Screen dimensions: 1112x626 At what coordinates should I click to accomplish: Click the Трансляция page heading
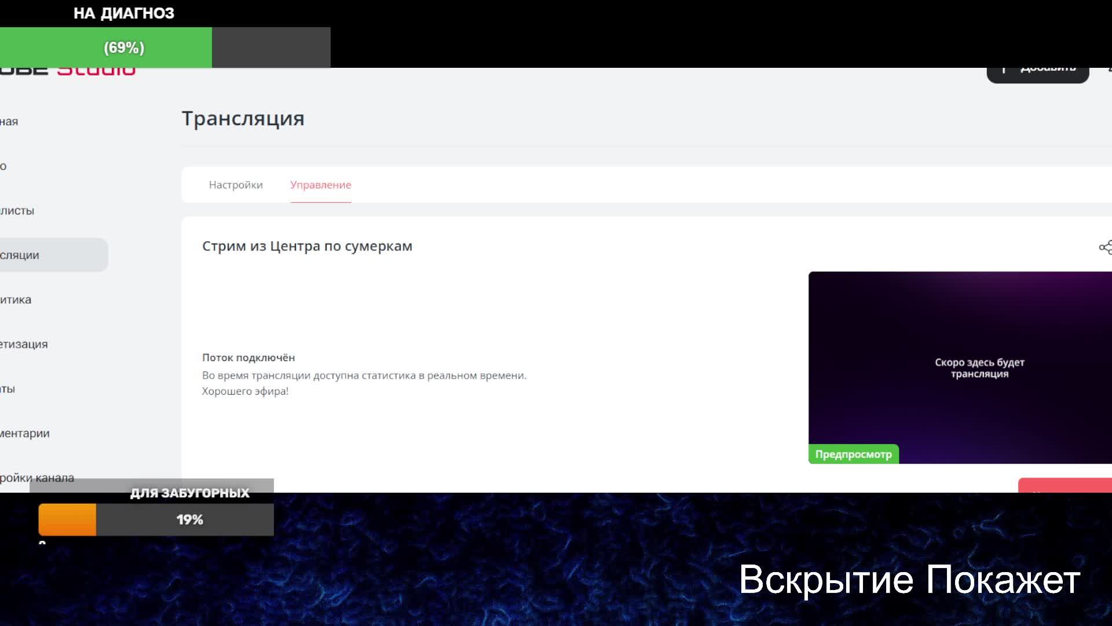coord(243,119)
